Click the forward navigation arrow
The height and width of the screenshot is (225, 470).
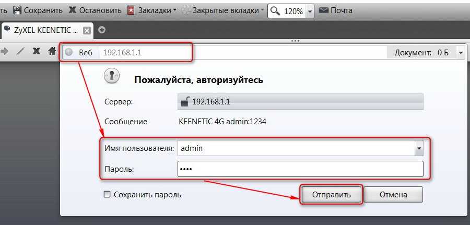coord(5,52)
